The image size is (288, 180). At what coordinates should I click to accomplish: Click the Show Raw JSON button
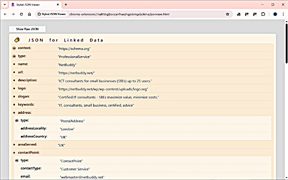(27, 29)
